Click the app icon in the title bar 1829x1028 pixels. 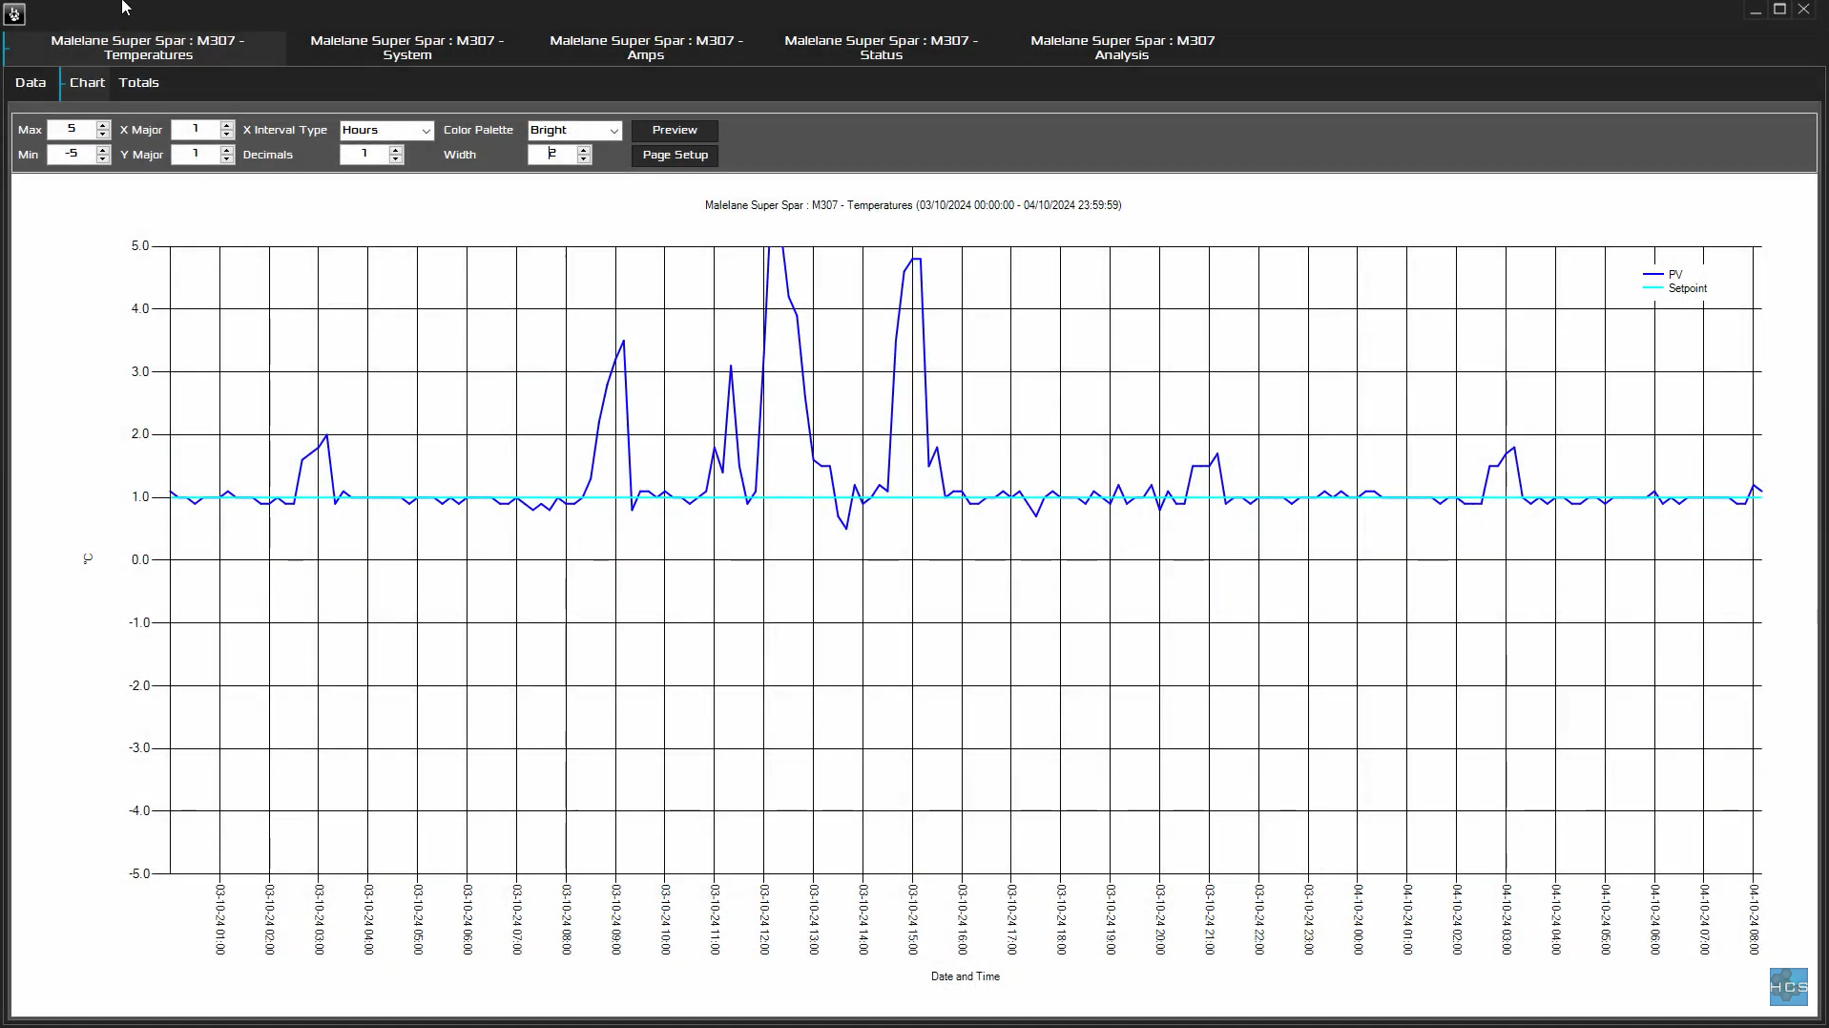coord(14,13)
